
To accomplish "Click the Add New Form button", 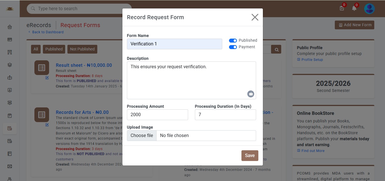I will [x=354, y=25].
